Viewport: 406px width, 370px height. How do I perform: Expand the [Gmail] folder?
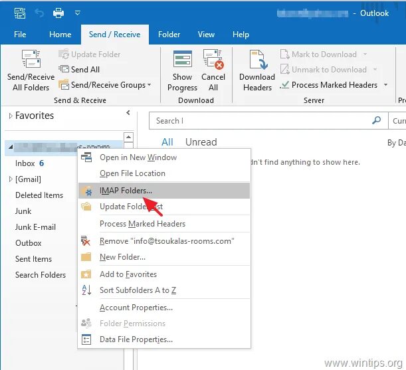tap(11, 179)
